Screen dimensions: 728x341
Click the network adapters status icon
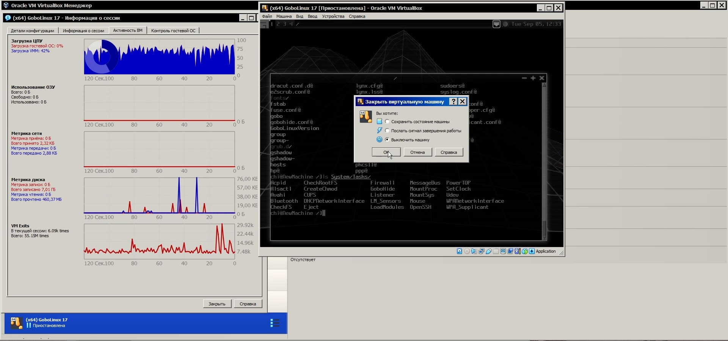point(481,251)
